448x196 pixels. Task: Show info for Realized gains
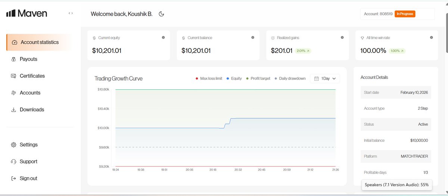(x=342, y=38)
